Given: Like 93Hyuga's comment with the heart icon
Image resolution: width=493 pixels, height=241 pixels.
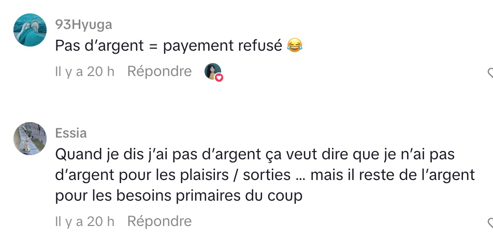Looking at the screenshot, I should pos(490,73).
